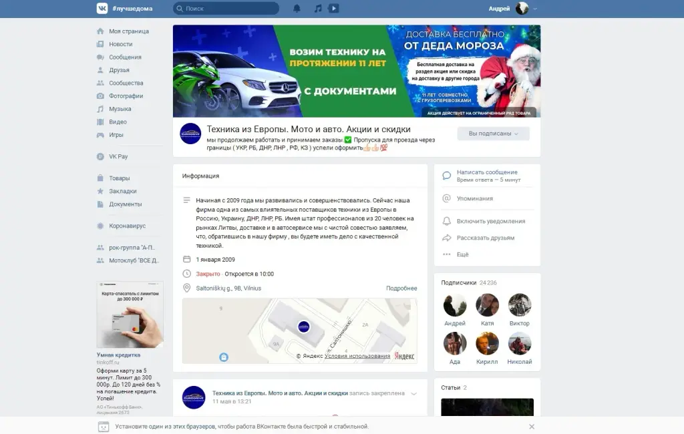
Task: Open Мотоклуб 'ВСЕ Д.. community shortcut
Action: (x=134, y=260)
